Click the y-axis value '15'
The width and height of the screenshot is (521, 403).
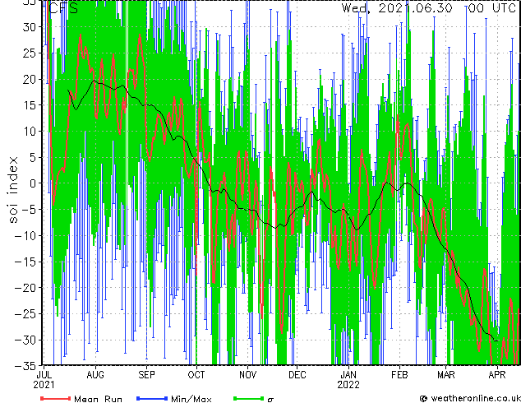(30, 105)
